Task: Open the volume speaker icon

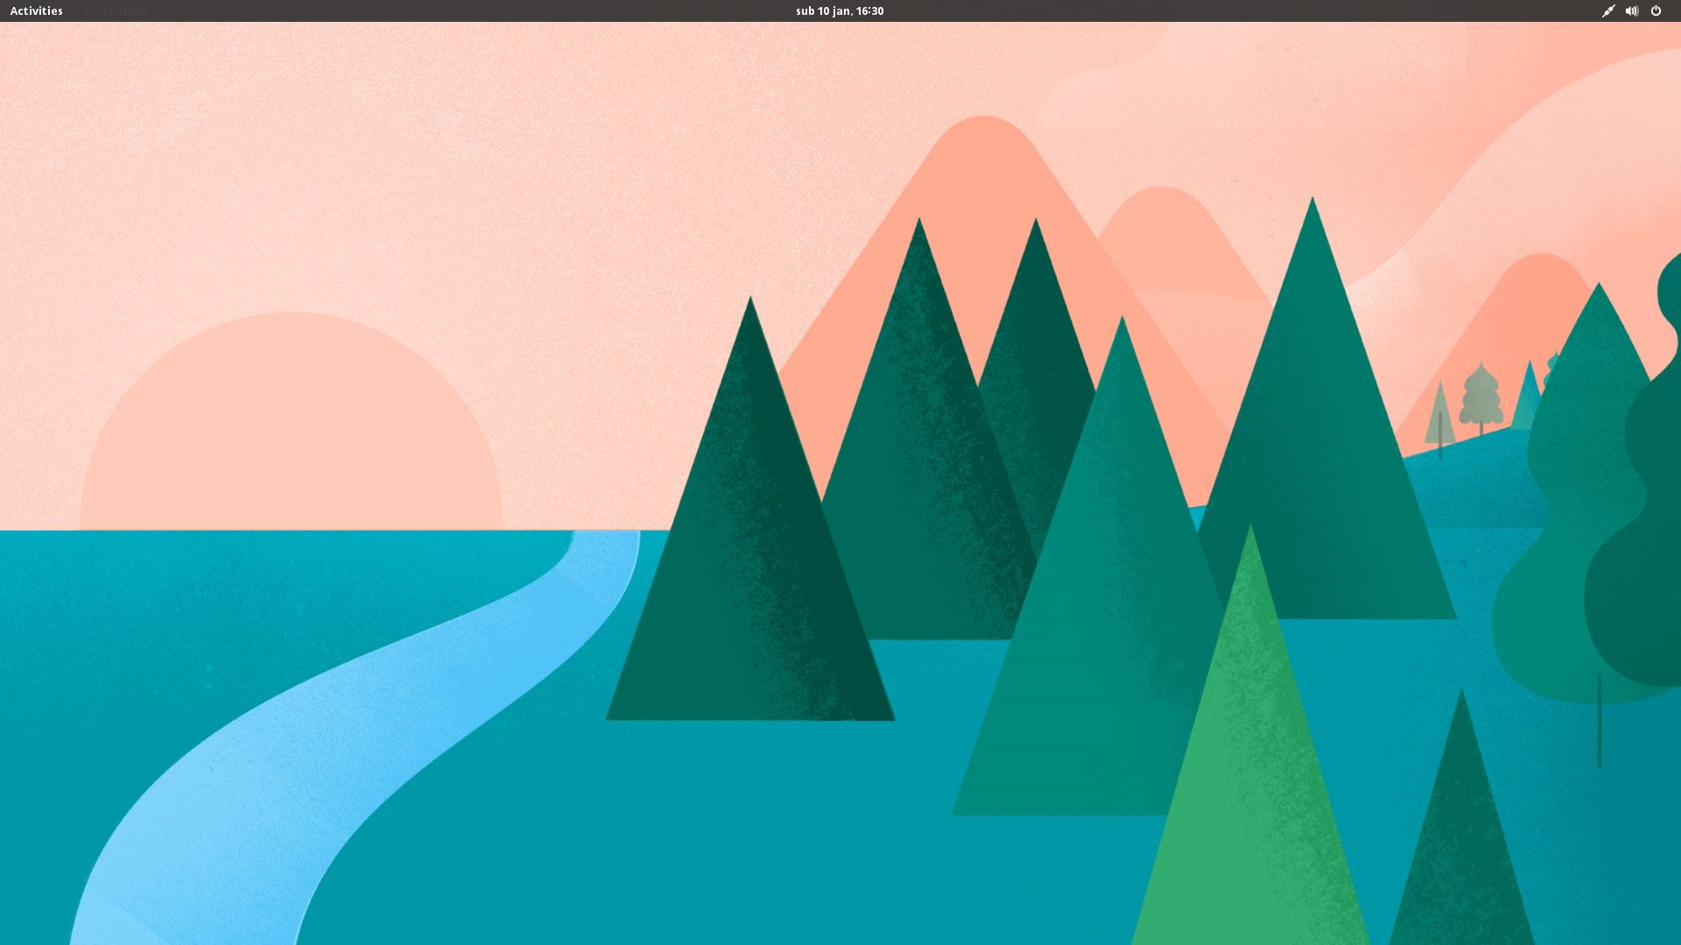Action: tap(1632, 10)
